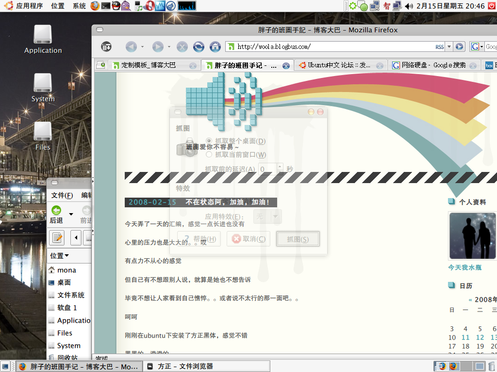
Task: Open a new tab with the tab-bar icon
Action: point(101,65)
